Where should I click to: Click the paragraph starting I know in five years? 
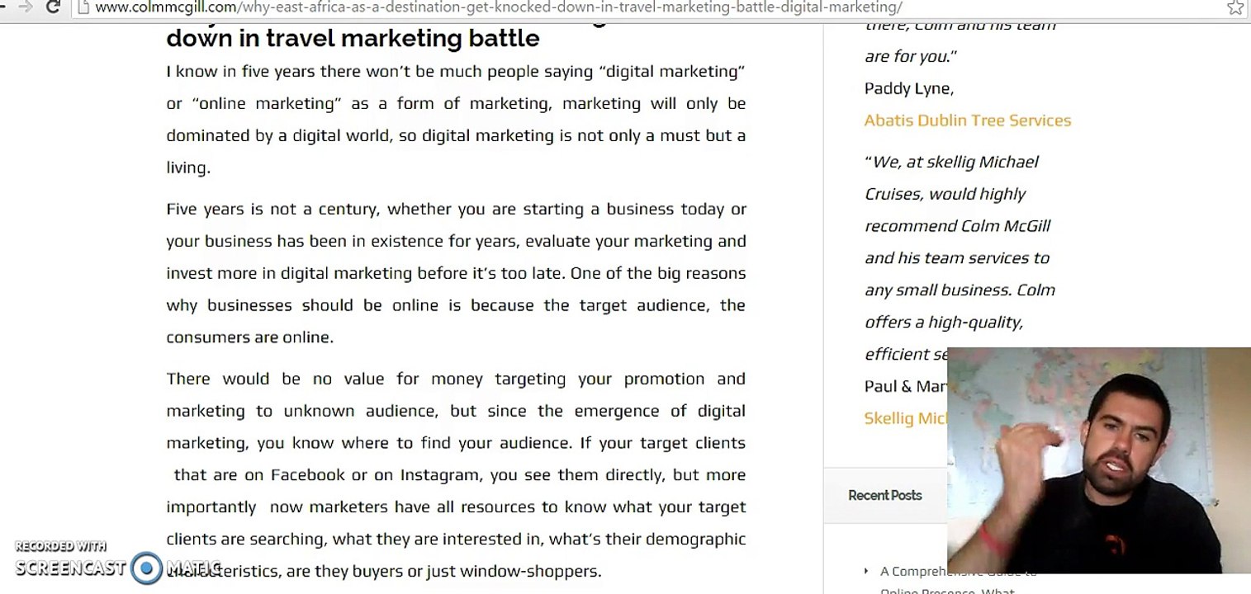pyautogui.click(x=455, y=119)
